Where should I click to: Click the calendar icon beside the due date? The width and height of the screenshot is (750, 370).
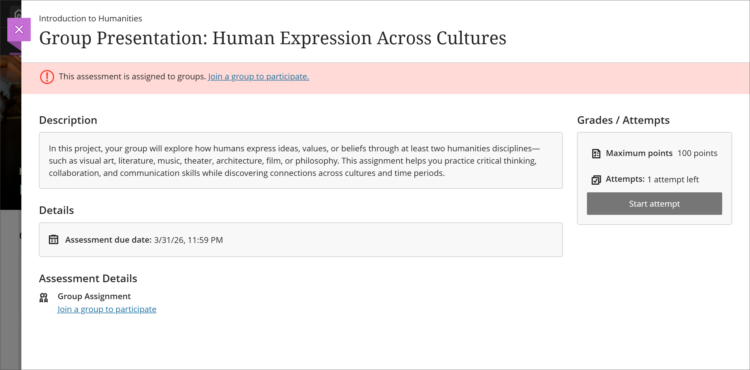(x=53, y=240)
